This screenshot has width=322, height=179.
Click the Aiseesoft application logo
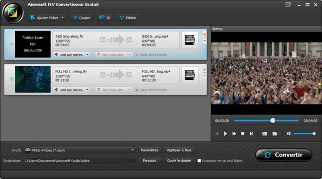click(x=13, y=13)
